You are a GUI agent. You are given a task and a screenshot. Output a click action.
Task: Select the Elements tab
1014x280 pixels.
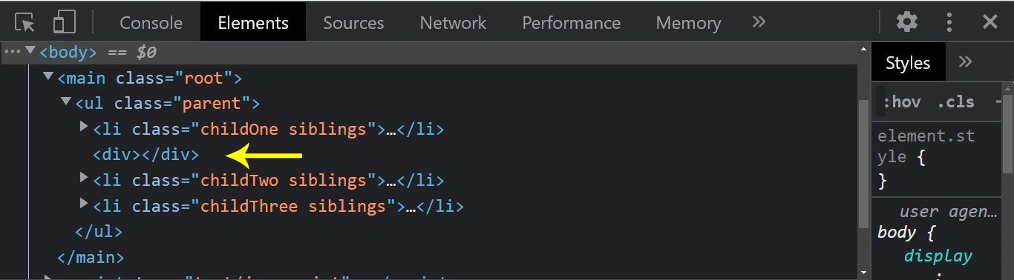coord(253,22)
